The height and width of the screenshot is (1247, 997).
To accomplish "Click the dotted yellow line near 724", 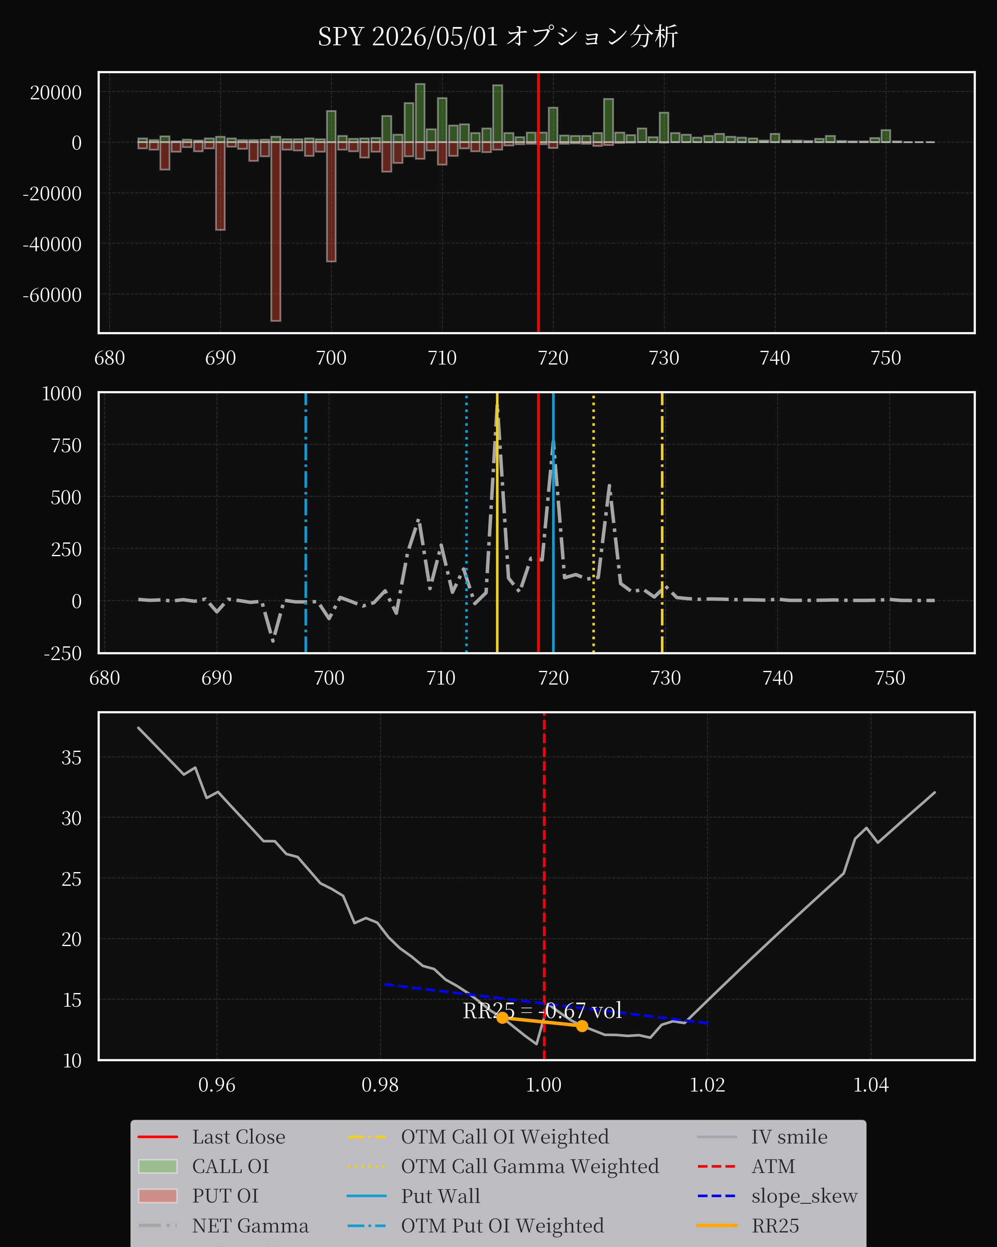I will coord(594,523).
